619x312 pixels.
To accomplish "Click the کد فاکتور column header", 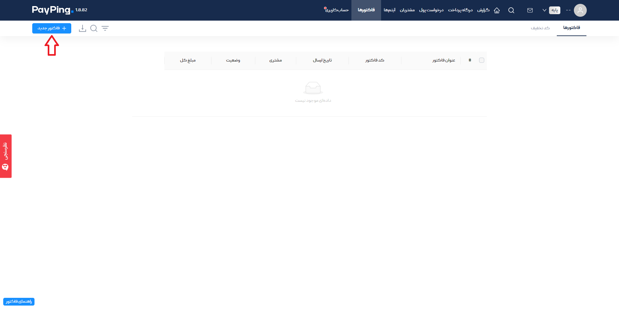I will [x=375, y=60].
